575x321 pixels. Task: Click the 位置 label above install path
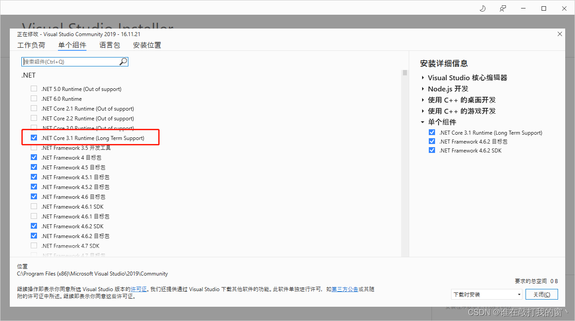(x=22, y=266)
